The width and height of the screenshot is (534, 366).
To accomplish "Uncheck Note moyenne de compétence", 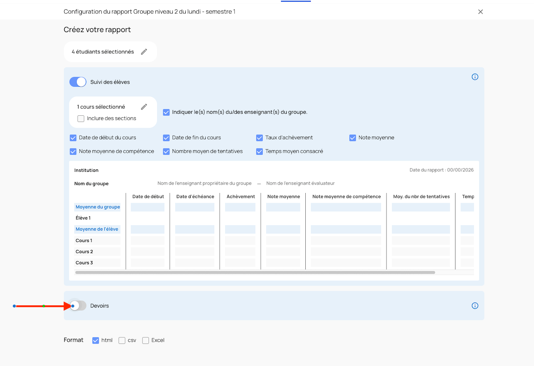I will click(73, 152).
